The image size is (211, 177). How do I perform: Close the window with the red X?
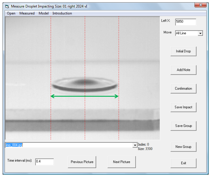pyautogui.click(x=201, y=5)
